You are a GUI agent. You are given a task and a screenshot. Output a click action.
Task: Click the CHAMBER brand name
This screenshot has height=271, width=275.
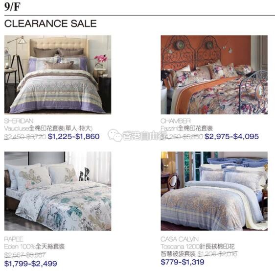[176, 121]
